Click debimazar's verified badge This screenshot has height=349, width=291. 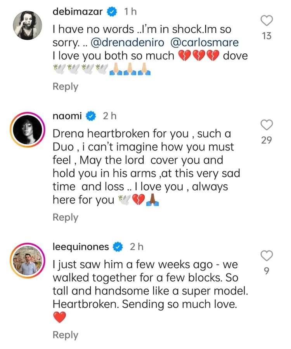tap(112, 12)
